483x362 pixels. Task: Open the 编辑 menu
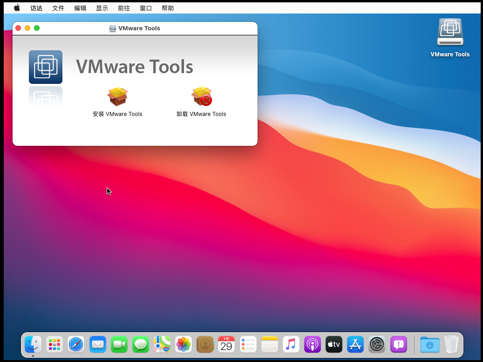pyautogui.click(x=80, y=8)
